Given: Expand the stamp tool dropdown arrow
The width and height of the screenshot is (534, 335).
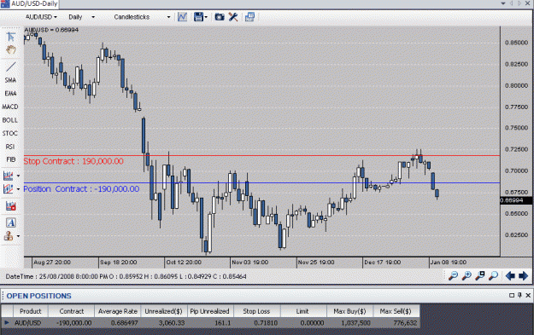Looking at the screenshot, I should tap(19, 236).
